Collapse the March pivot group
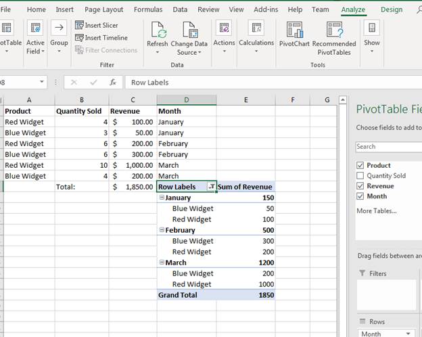 coord(162,262)
